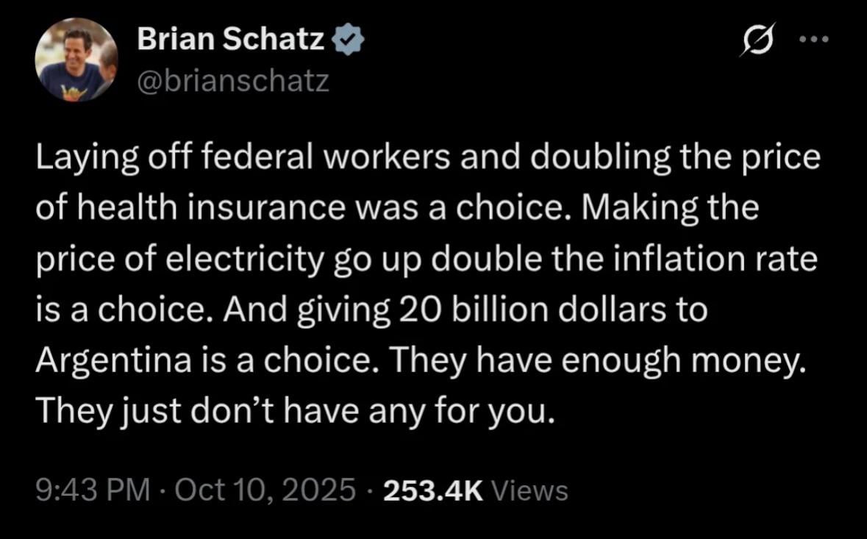
Task: Click the Views label
Action: coord(528,490)
